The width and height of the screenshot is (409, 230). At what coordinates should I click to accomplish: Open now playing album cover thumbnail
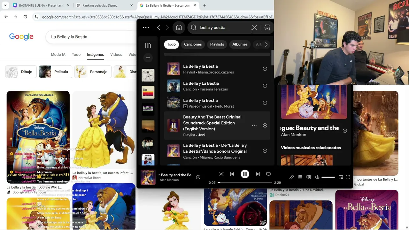pos(148,177)
